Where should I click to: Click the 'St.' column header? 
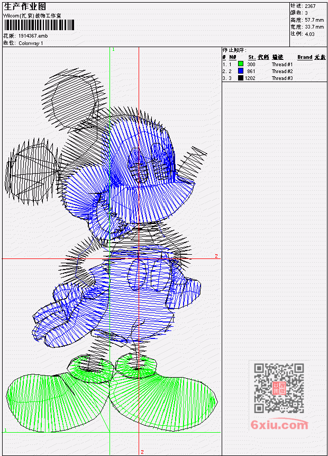[252, 57]
